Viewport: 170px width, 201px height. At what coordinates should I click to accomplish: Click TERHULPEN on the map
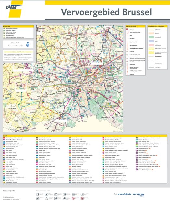104,117
